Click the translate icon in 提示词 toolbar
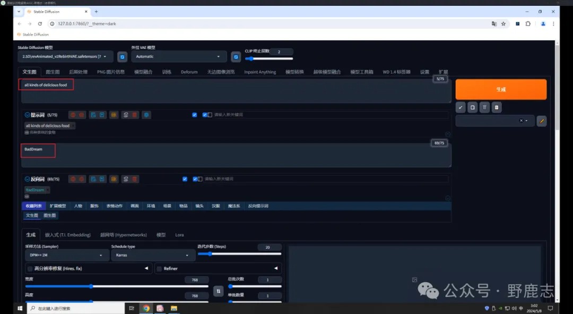Screen dimensions: 573x314 pyautogui.click(x=126, y=115)
